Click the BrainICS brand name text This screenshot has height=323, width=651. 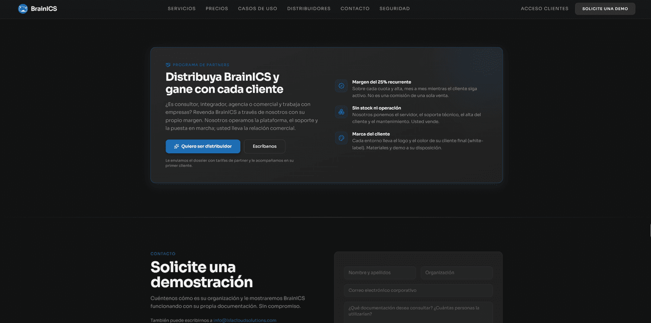(44, 9)
